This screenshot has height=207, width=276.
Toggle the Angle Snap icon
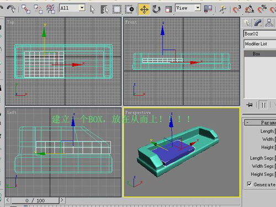coord(250,9)
